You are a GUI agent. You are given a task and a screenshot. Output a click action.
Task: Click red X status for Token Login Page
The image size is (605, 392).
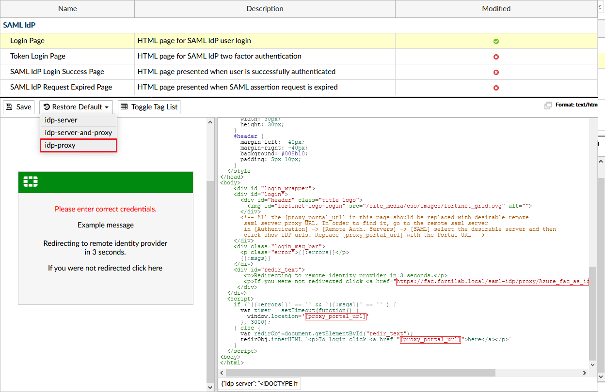click(x=496, y=57)
